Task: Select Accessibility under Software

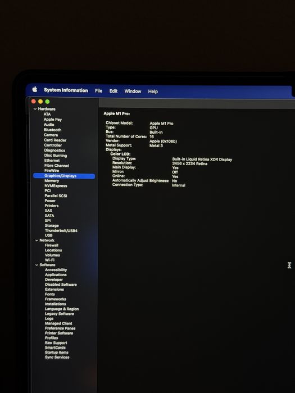Action: [56, 270]
